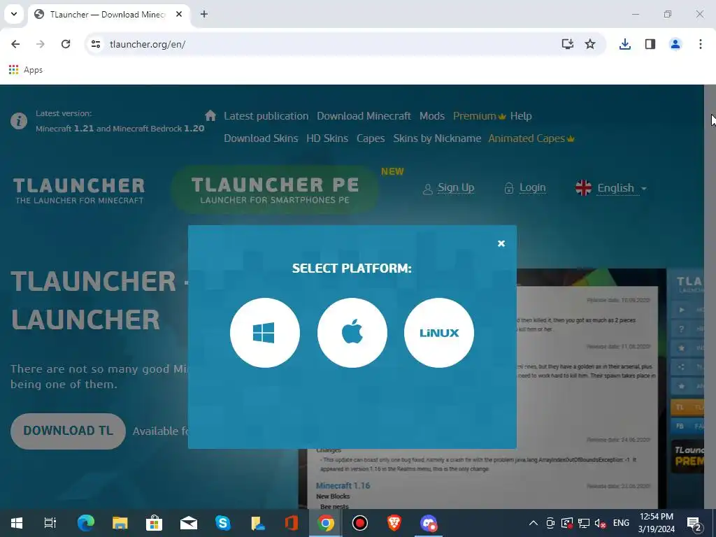Image resolution: width=716 pixels, height=537 pixels.
Task: Go to Animated Capes page
Action: (531, 138)
